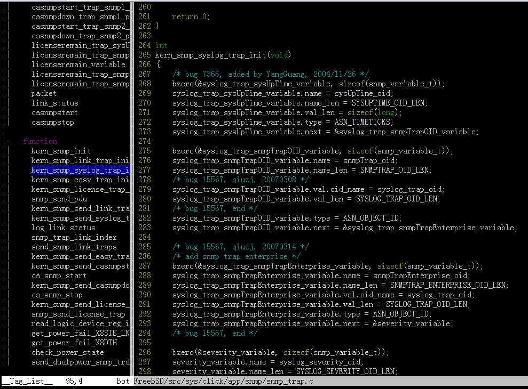Click line number 287 in the gutter
Viewport: 528px width, 389px height.
[145, 266]
